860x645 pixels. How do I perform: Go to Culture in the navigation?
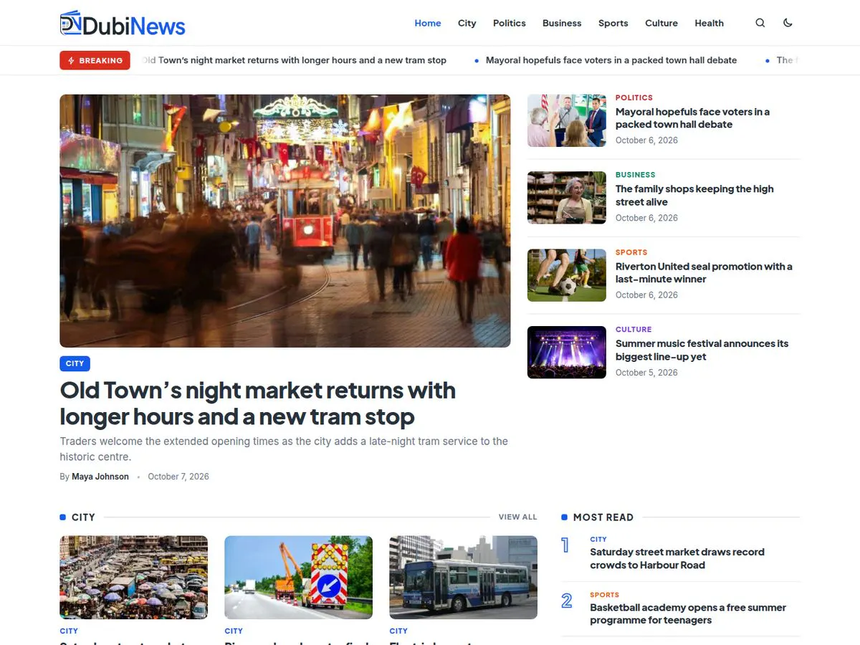pyautogui.click(x=661, y=23)
